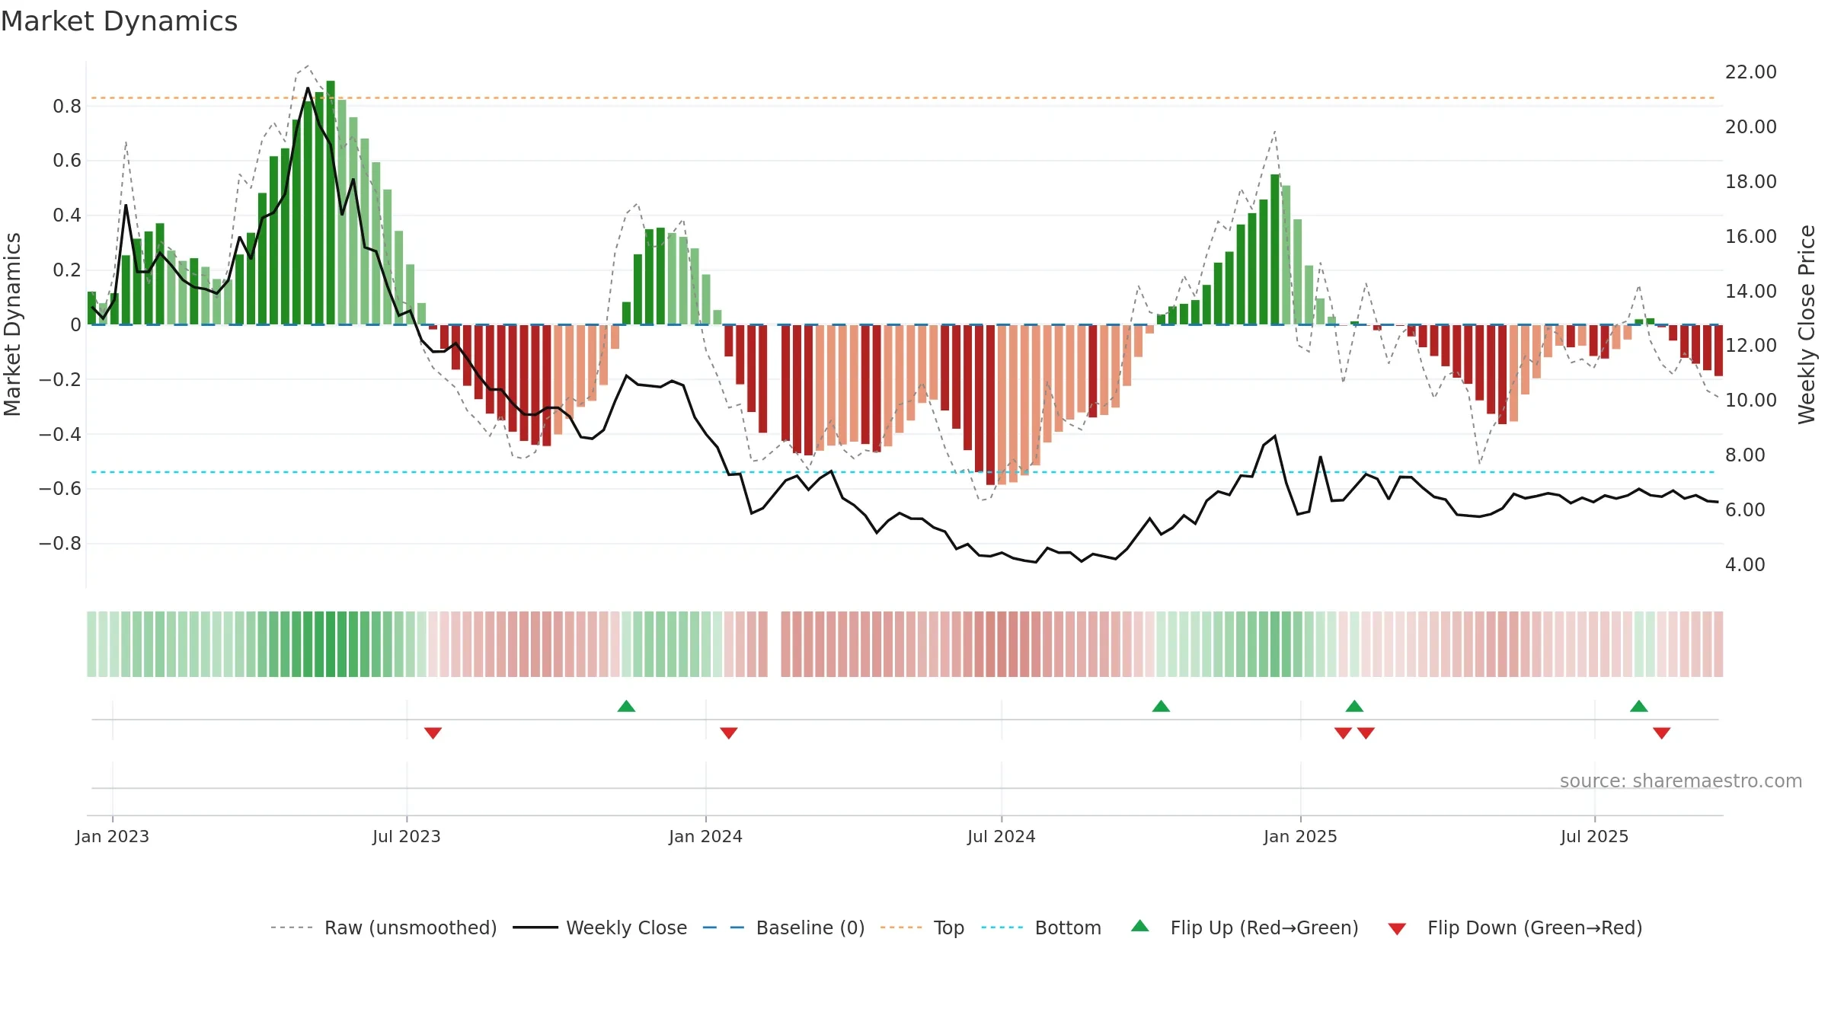Click the green flip-up triangle after Jul 2025

point(1639,706)
